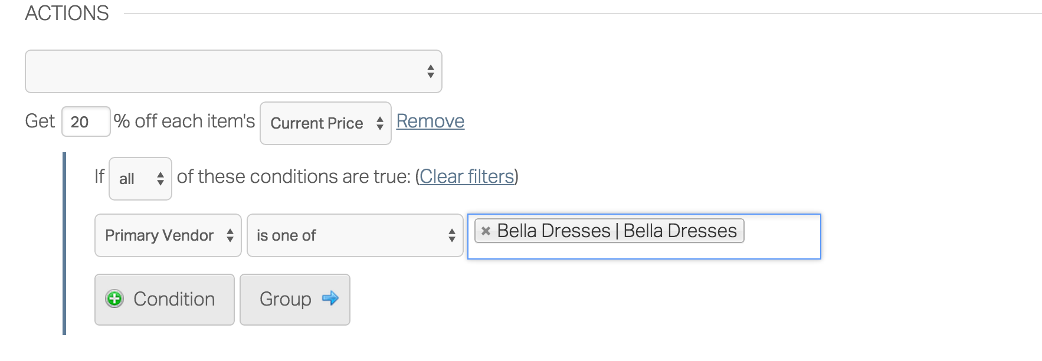Viewport: 1042px width, 361px height.
Task: Click the arrows on the 'is one of' select
Action: pyautogui.click(x=452, y=235)
